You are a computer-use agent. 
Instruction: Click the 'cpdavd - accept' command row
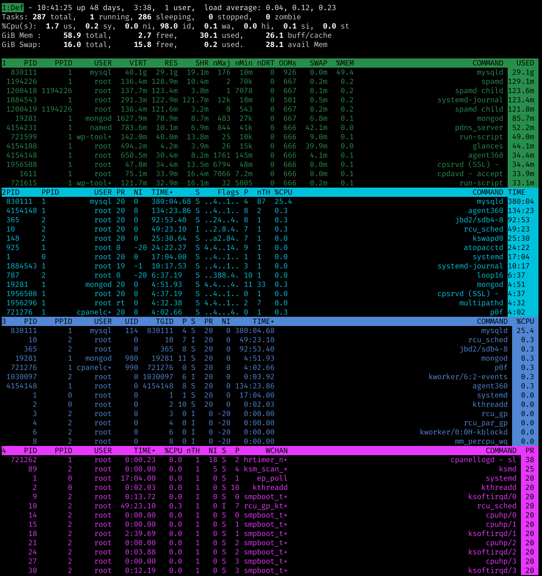[470, 174]
